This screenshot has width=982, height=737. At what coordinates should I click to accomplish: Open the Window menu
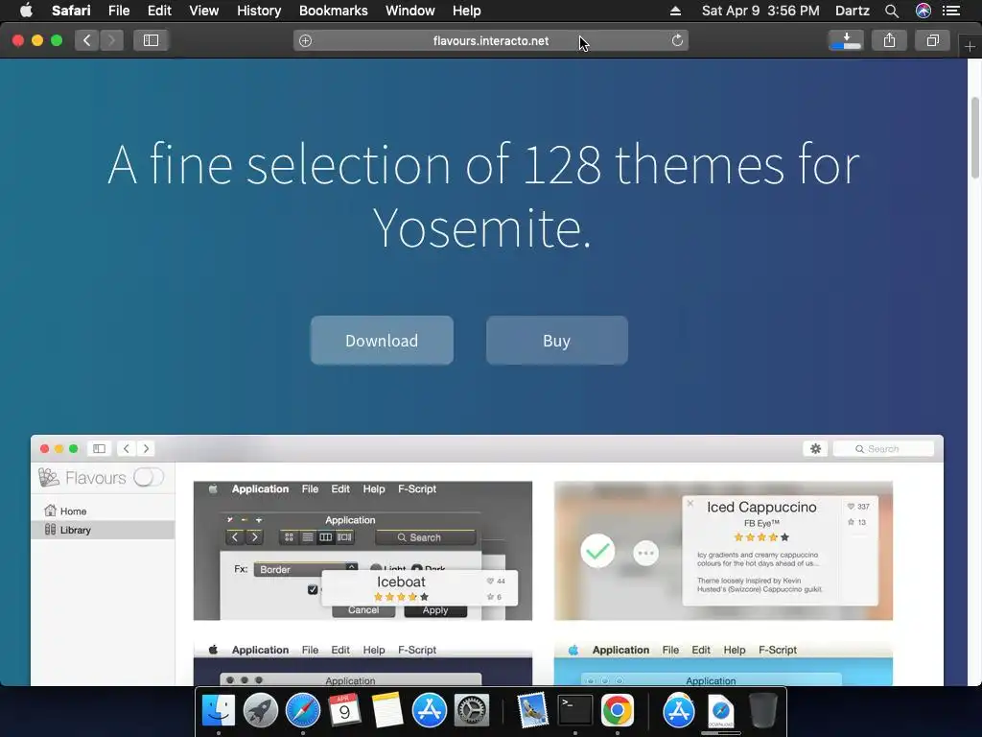pos(409,11)
